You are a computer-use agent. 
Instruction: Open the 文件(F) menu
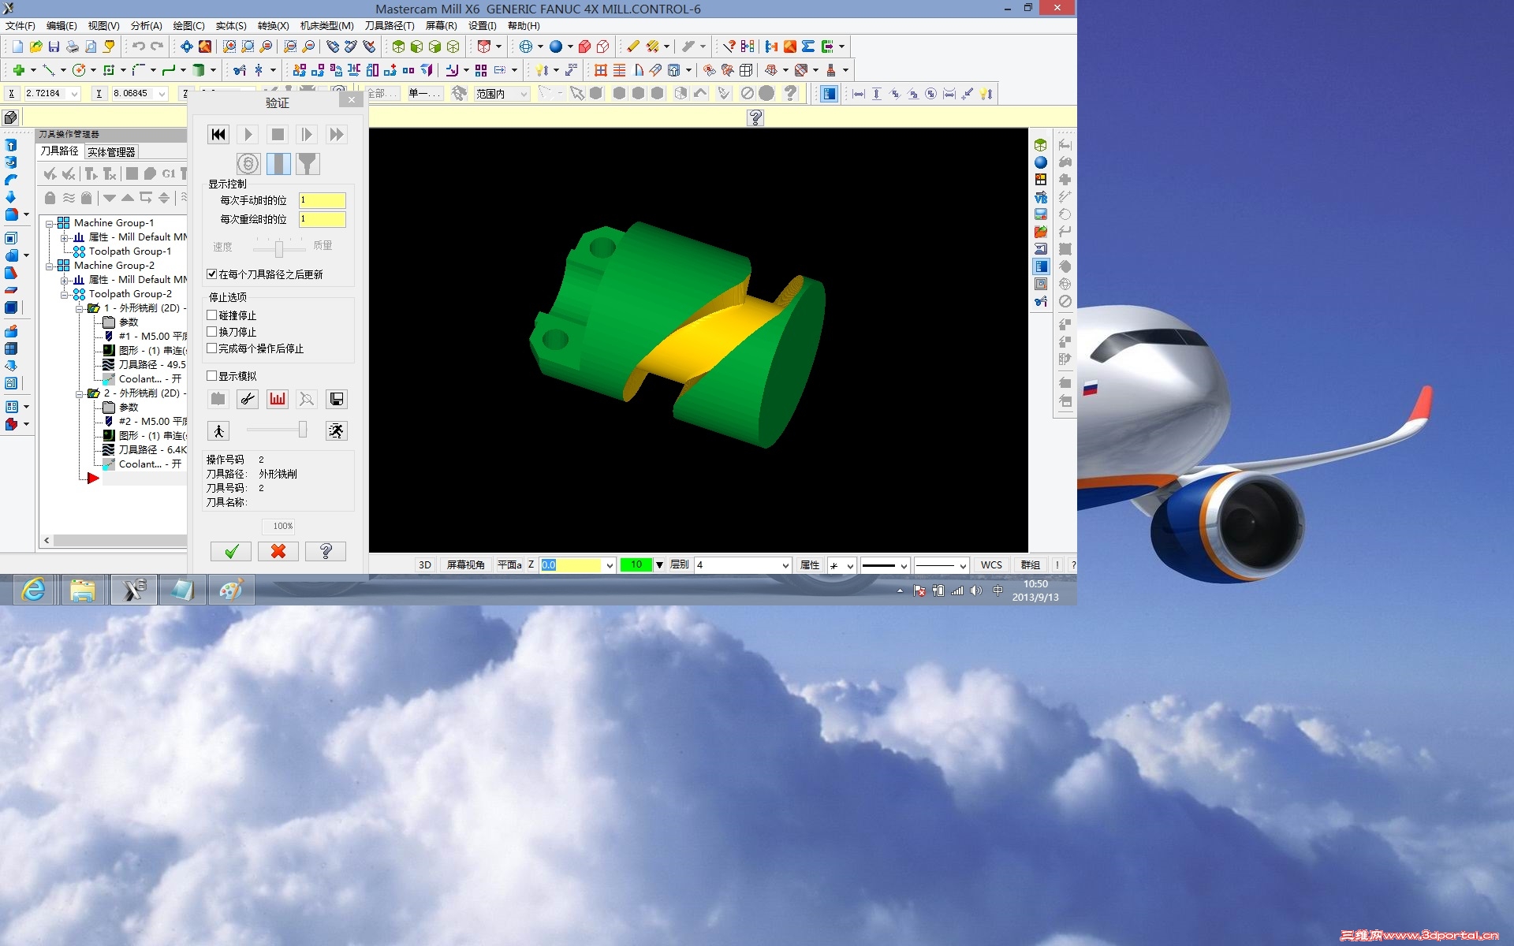click(x=21, y=26)
